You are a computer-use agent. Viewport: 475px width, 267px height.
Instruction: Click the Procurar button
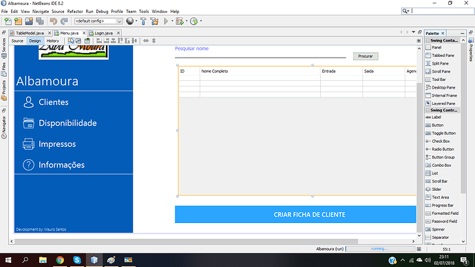tap(366, 56)
